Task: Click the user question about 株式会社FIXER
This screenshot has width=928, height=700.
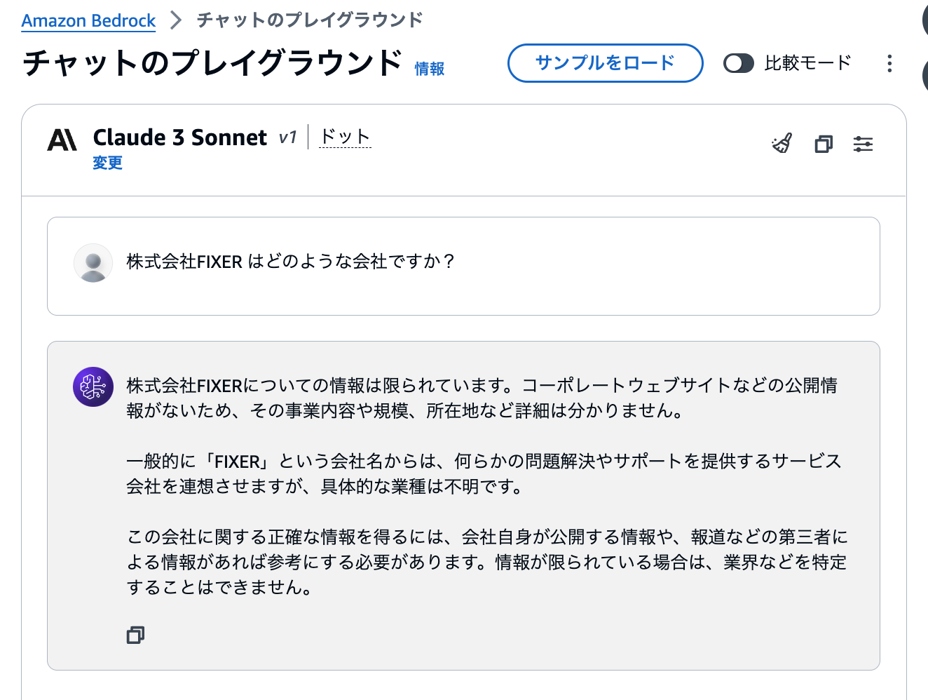Action: point(290,262)
